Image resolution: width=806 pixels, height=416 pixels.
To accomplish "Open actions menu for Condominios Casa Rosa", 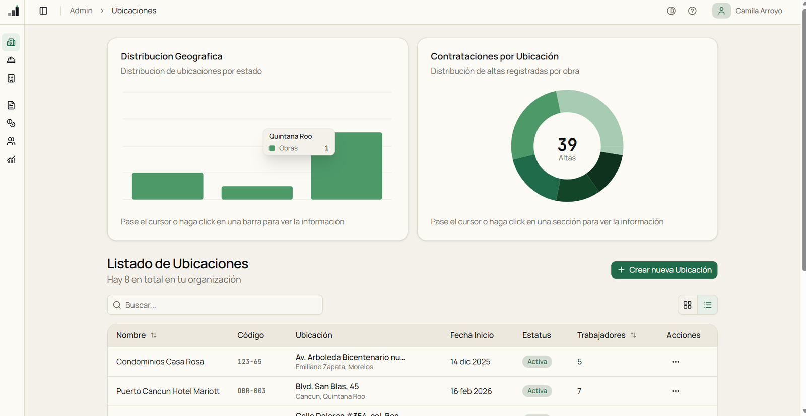I will point(676,362).
